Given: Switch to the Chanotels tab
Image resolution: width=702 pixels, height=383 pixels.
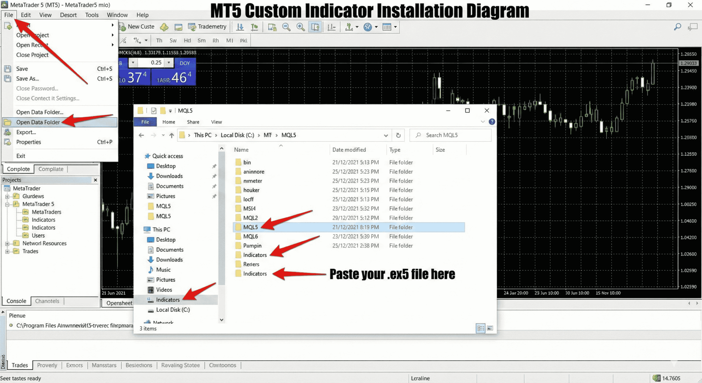Looking at the screenshot, I should tap(47, 301).
